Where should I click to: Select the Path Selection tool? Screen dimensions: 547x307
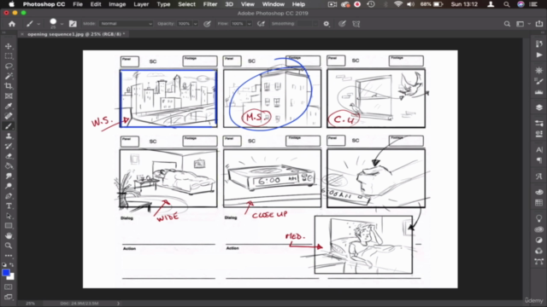[x=9, y=216]
